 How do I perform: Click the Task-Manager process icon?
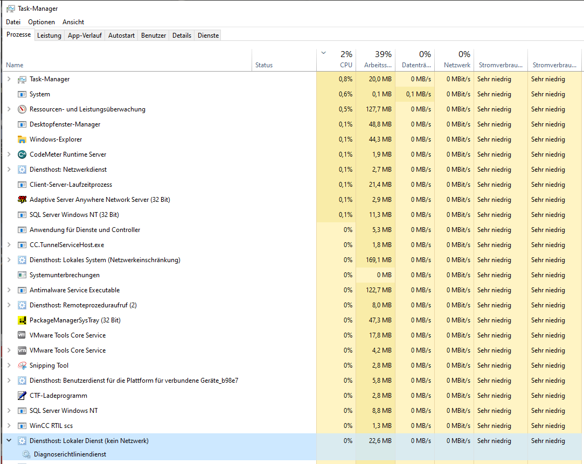click(x=22, y=79)
